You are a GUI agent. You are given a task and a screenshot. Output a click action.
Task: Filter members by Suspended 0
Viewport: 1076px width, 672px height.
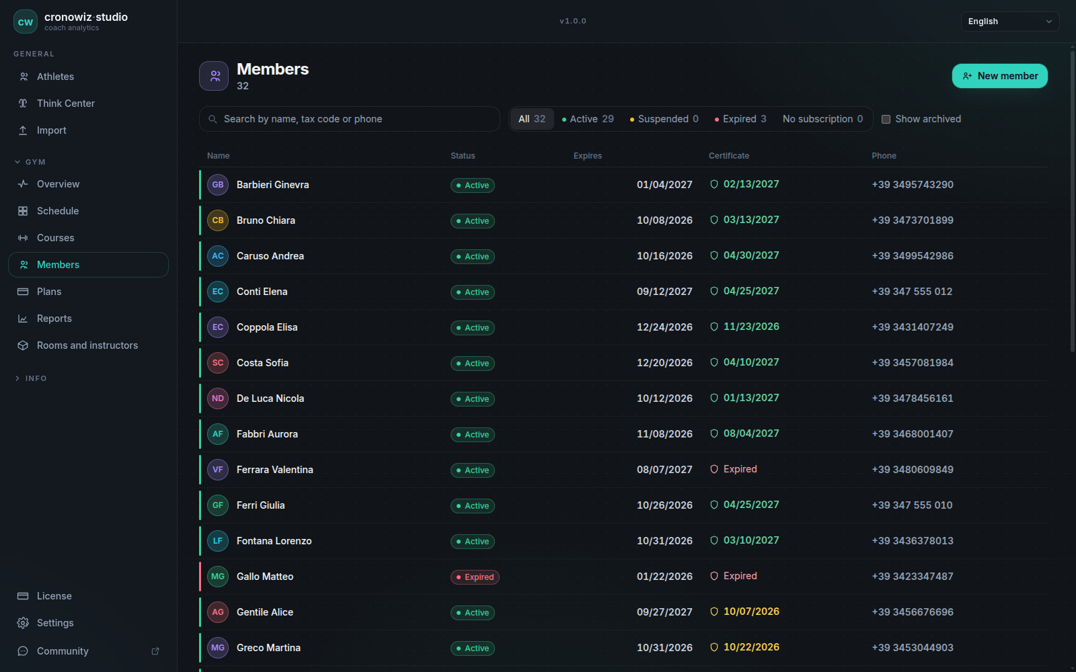(x=664, y=119)
